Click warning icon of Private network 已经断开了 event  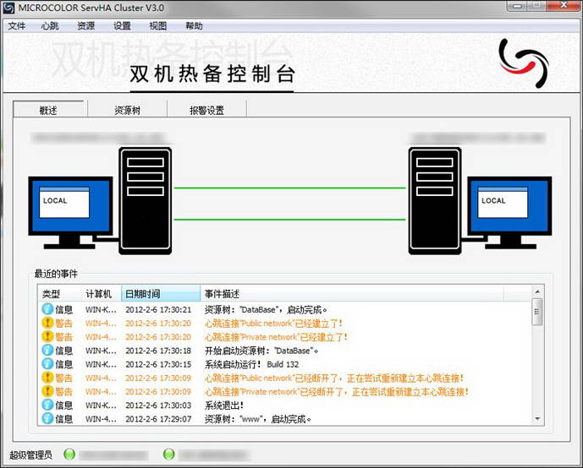pos(47,391)
